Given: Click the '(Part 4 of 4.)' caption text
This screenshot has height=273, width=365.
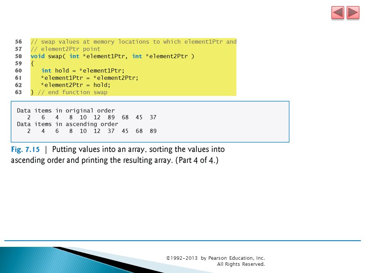Looking at the screenshot, I should (197, 160).
